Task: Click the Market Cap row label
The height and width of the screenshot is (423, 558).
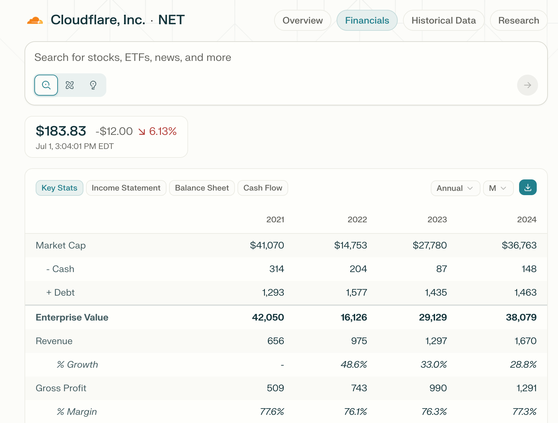Action: coord(61,246)
